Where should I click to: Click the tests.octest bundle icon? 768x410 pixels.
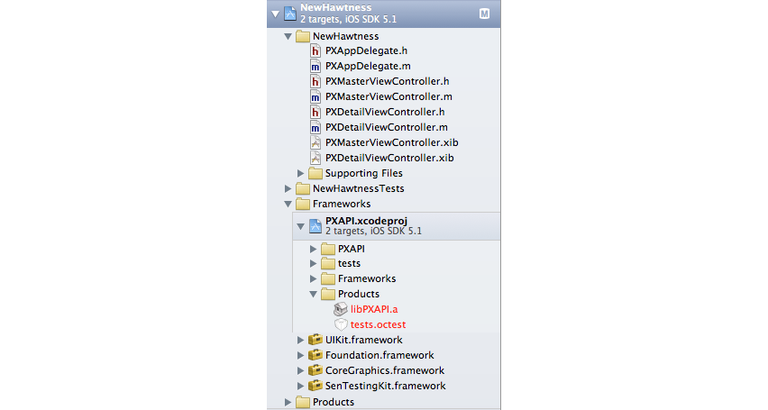point(341,324)
